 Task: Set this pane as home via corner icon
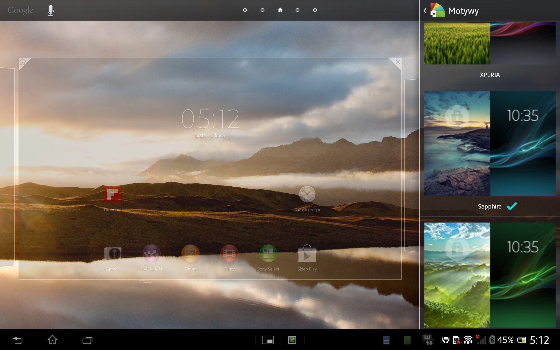click(x=23, y=62)
